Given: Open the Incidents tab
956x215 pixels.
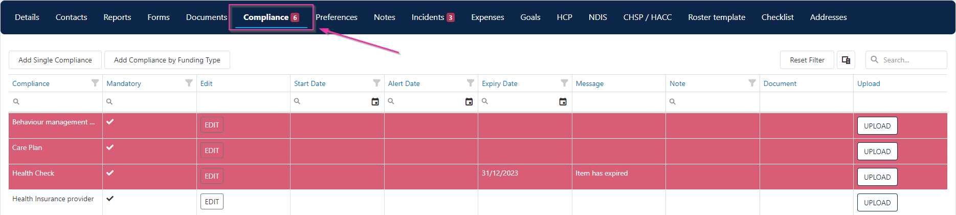Looking at the screenshot, I should pos(433,17).
